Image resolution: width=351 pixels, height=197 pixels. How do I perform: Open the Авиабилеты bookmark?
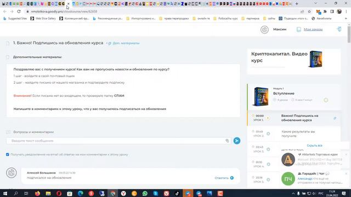[321, 19]
